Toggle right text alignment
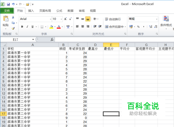Screen dimensions: 174x127 click(x=88, y=26)
